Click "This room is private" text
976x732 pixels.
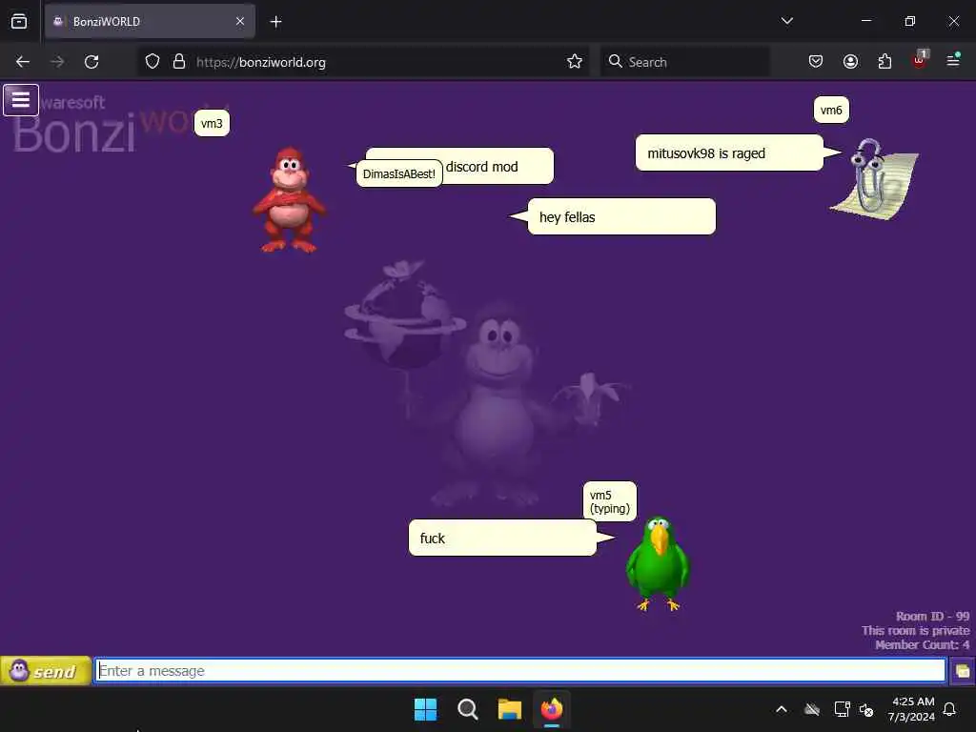[x=916, y=631]
